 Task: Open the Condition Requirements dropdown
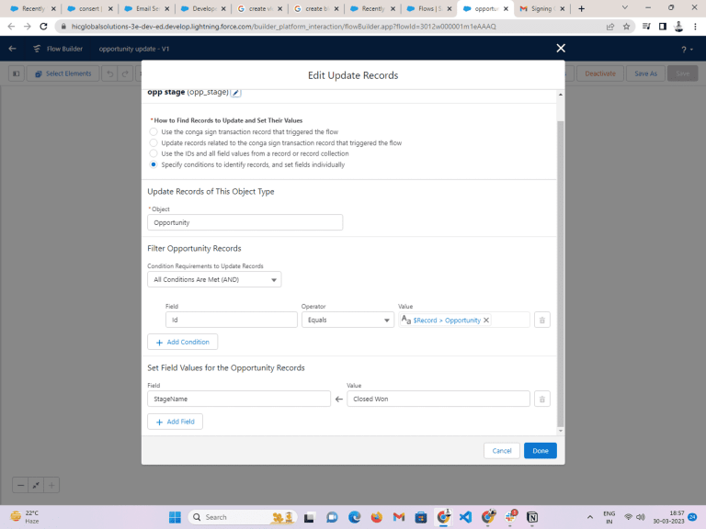[214, 279]
